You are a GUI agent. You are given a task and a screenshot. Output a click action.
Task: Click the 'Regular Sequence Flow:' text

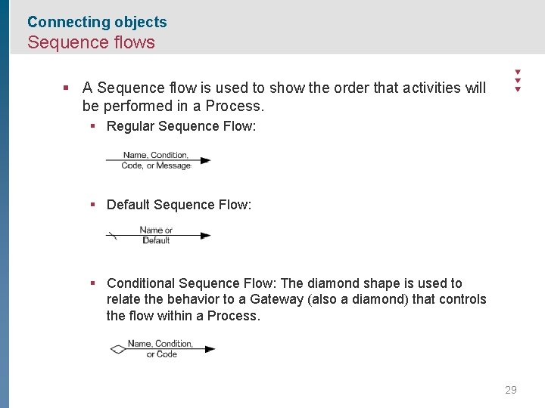[181, 126]
